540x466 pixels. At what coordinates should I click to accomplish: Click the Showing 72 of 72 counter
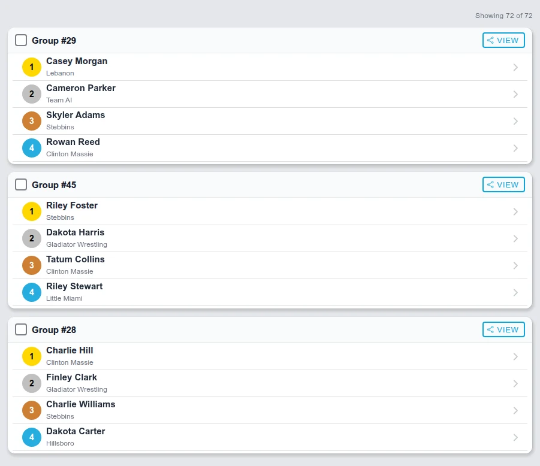[x=503, y=16]
